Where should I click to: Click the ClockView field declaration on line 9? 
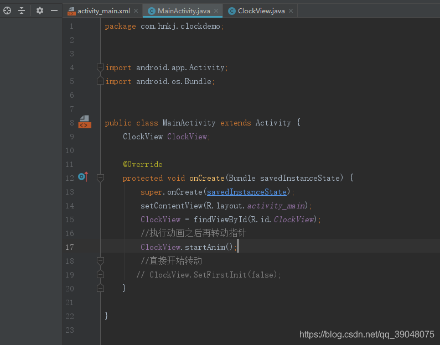coord(167,137)
